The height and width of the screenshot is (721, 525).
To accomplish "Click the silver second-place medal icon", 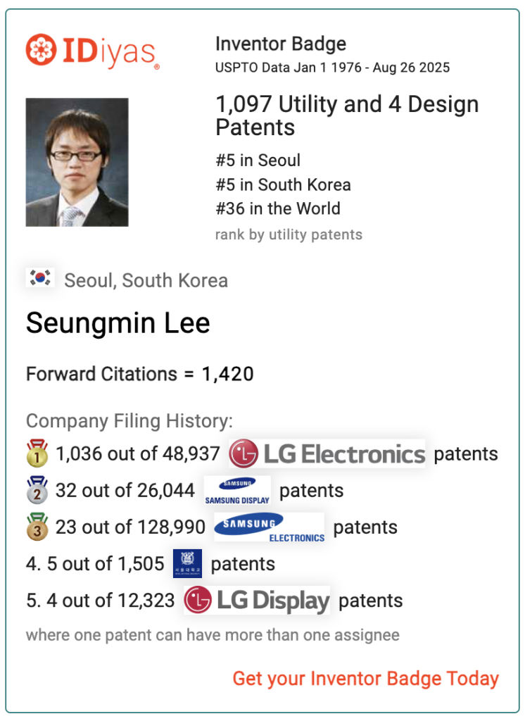I will point(37,490).
